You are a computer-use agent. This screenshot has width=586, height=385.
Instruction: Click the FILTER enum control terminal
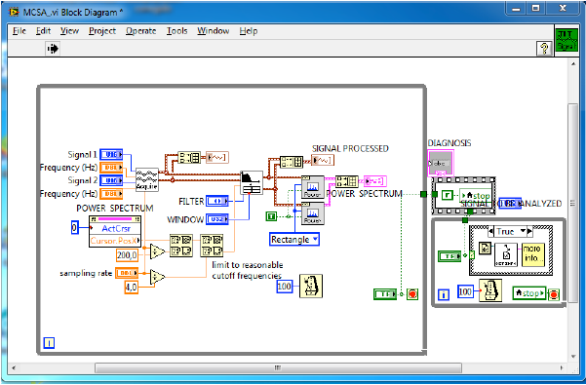(217, 202)
